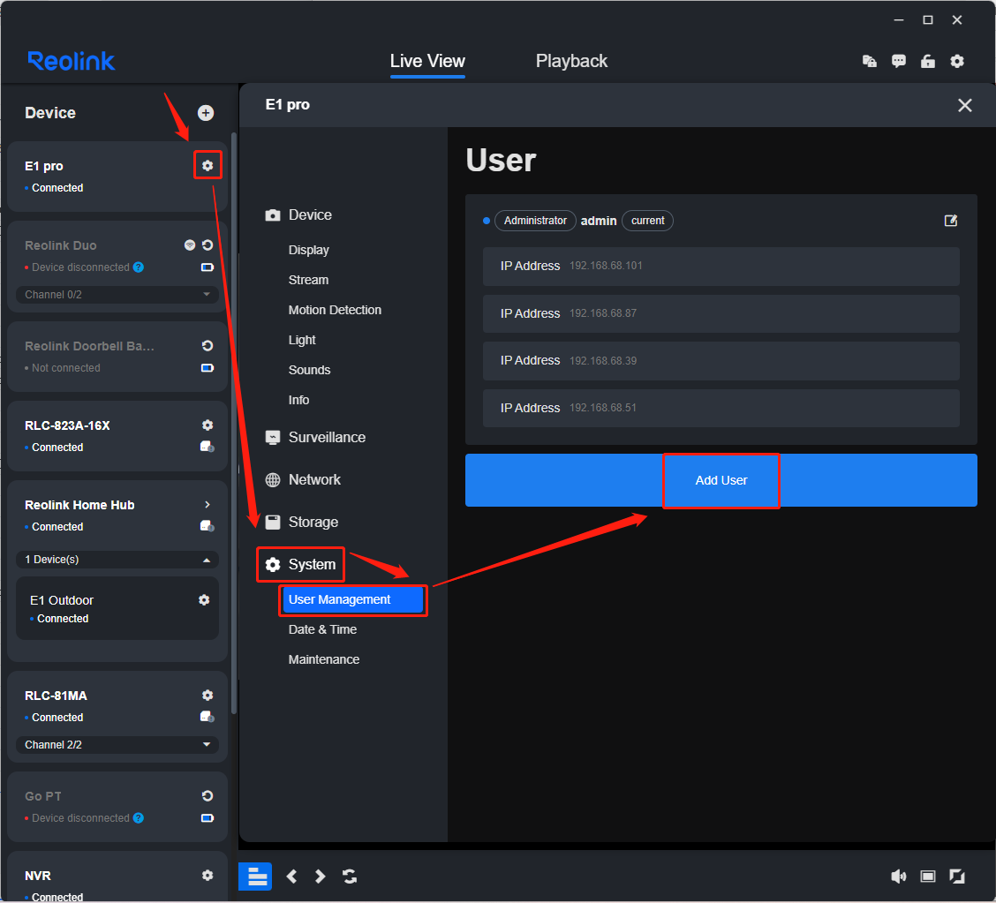Screen dimensions: 996x903
Task: Expand the Device settings section
Action: pyautogui.click(x=299, y=215)
